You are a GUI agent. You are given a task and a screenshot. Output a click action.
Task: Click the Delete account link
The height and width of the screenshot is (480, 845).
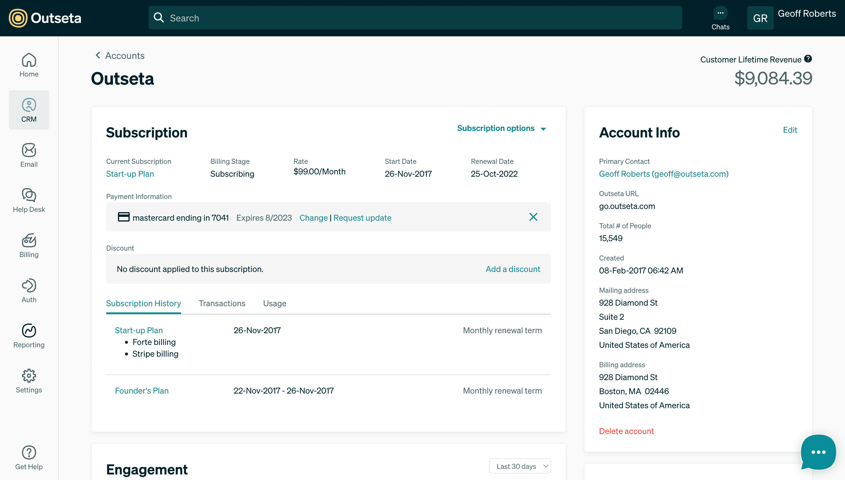(x=626, y=431)
